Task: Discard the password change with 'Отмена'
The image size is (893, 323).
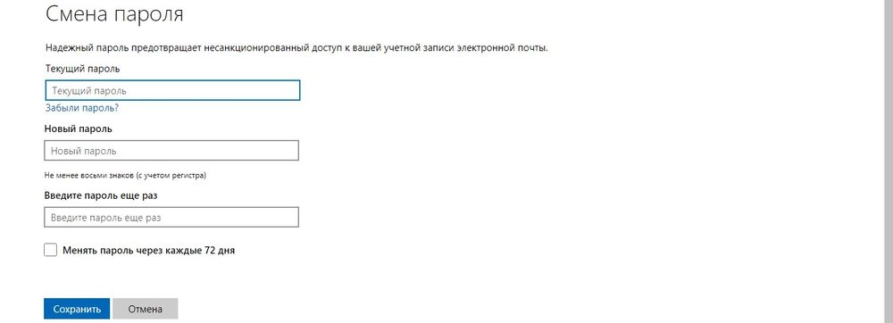Action: pyautogui.click(x=146, y=309)
